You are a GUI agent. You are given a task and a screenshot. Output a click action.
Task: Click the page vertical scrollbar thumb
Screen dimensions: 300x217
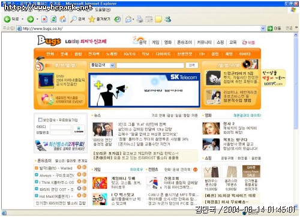pos(296,84)
